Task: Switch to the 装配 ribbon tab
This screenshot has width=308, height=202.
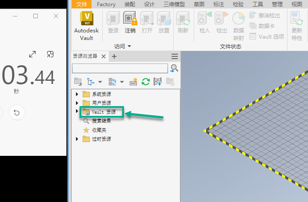Action: [x=130, y=4]
